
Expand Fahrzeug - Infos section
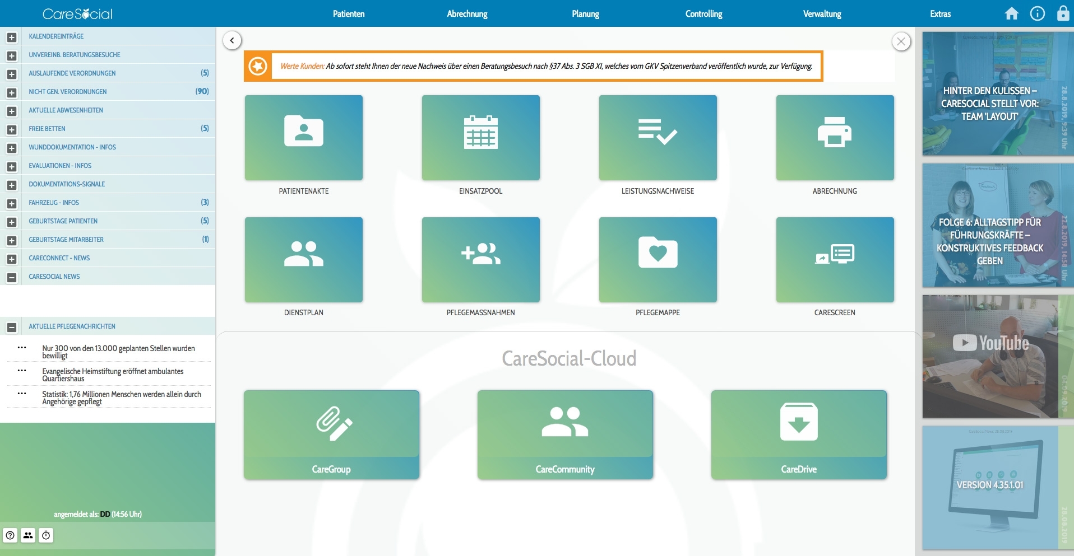pos(11,204)
